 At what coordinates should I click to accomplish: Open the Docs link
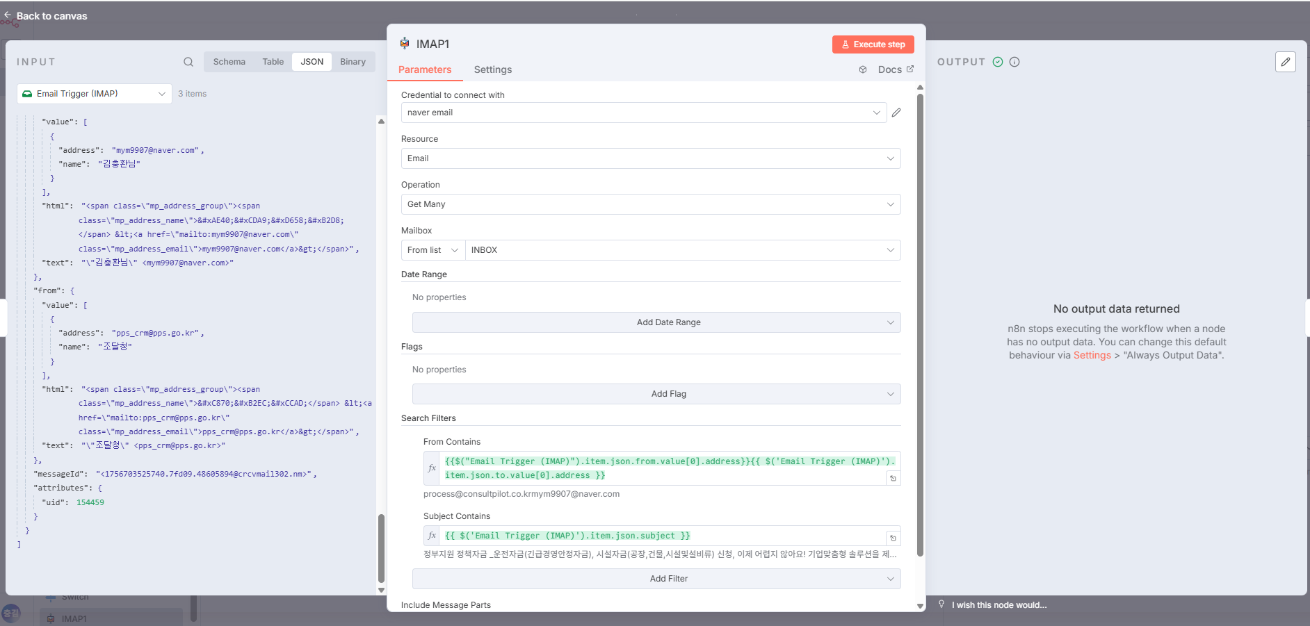pos(896,69)
